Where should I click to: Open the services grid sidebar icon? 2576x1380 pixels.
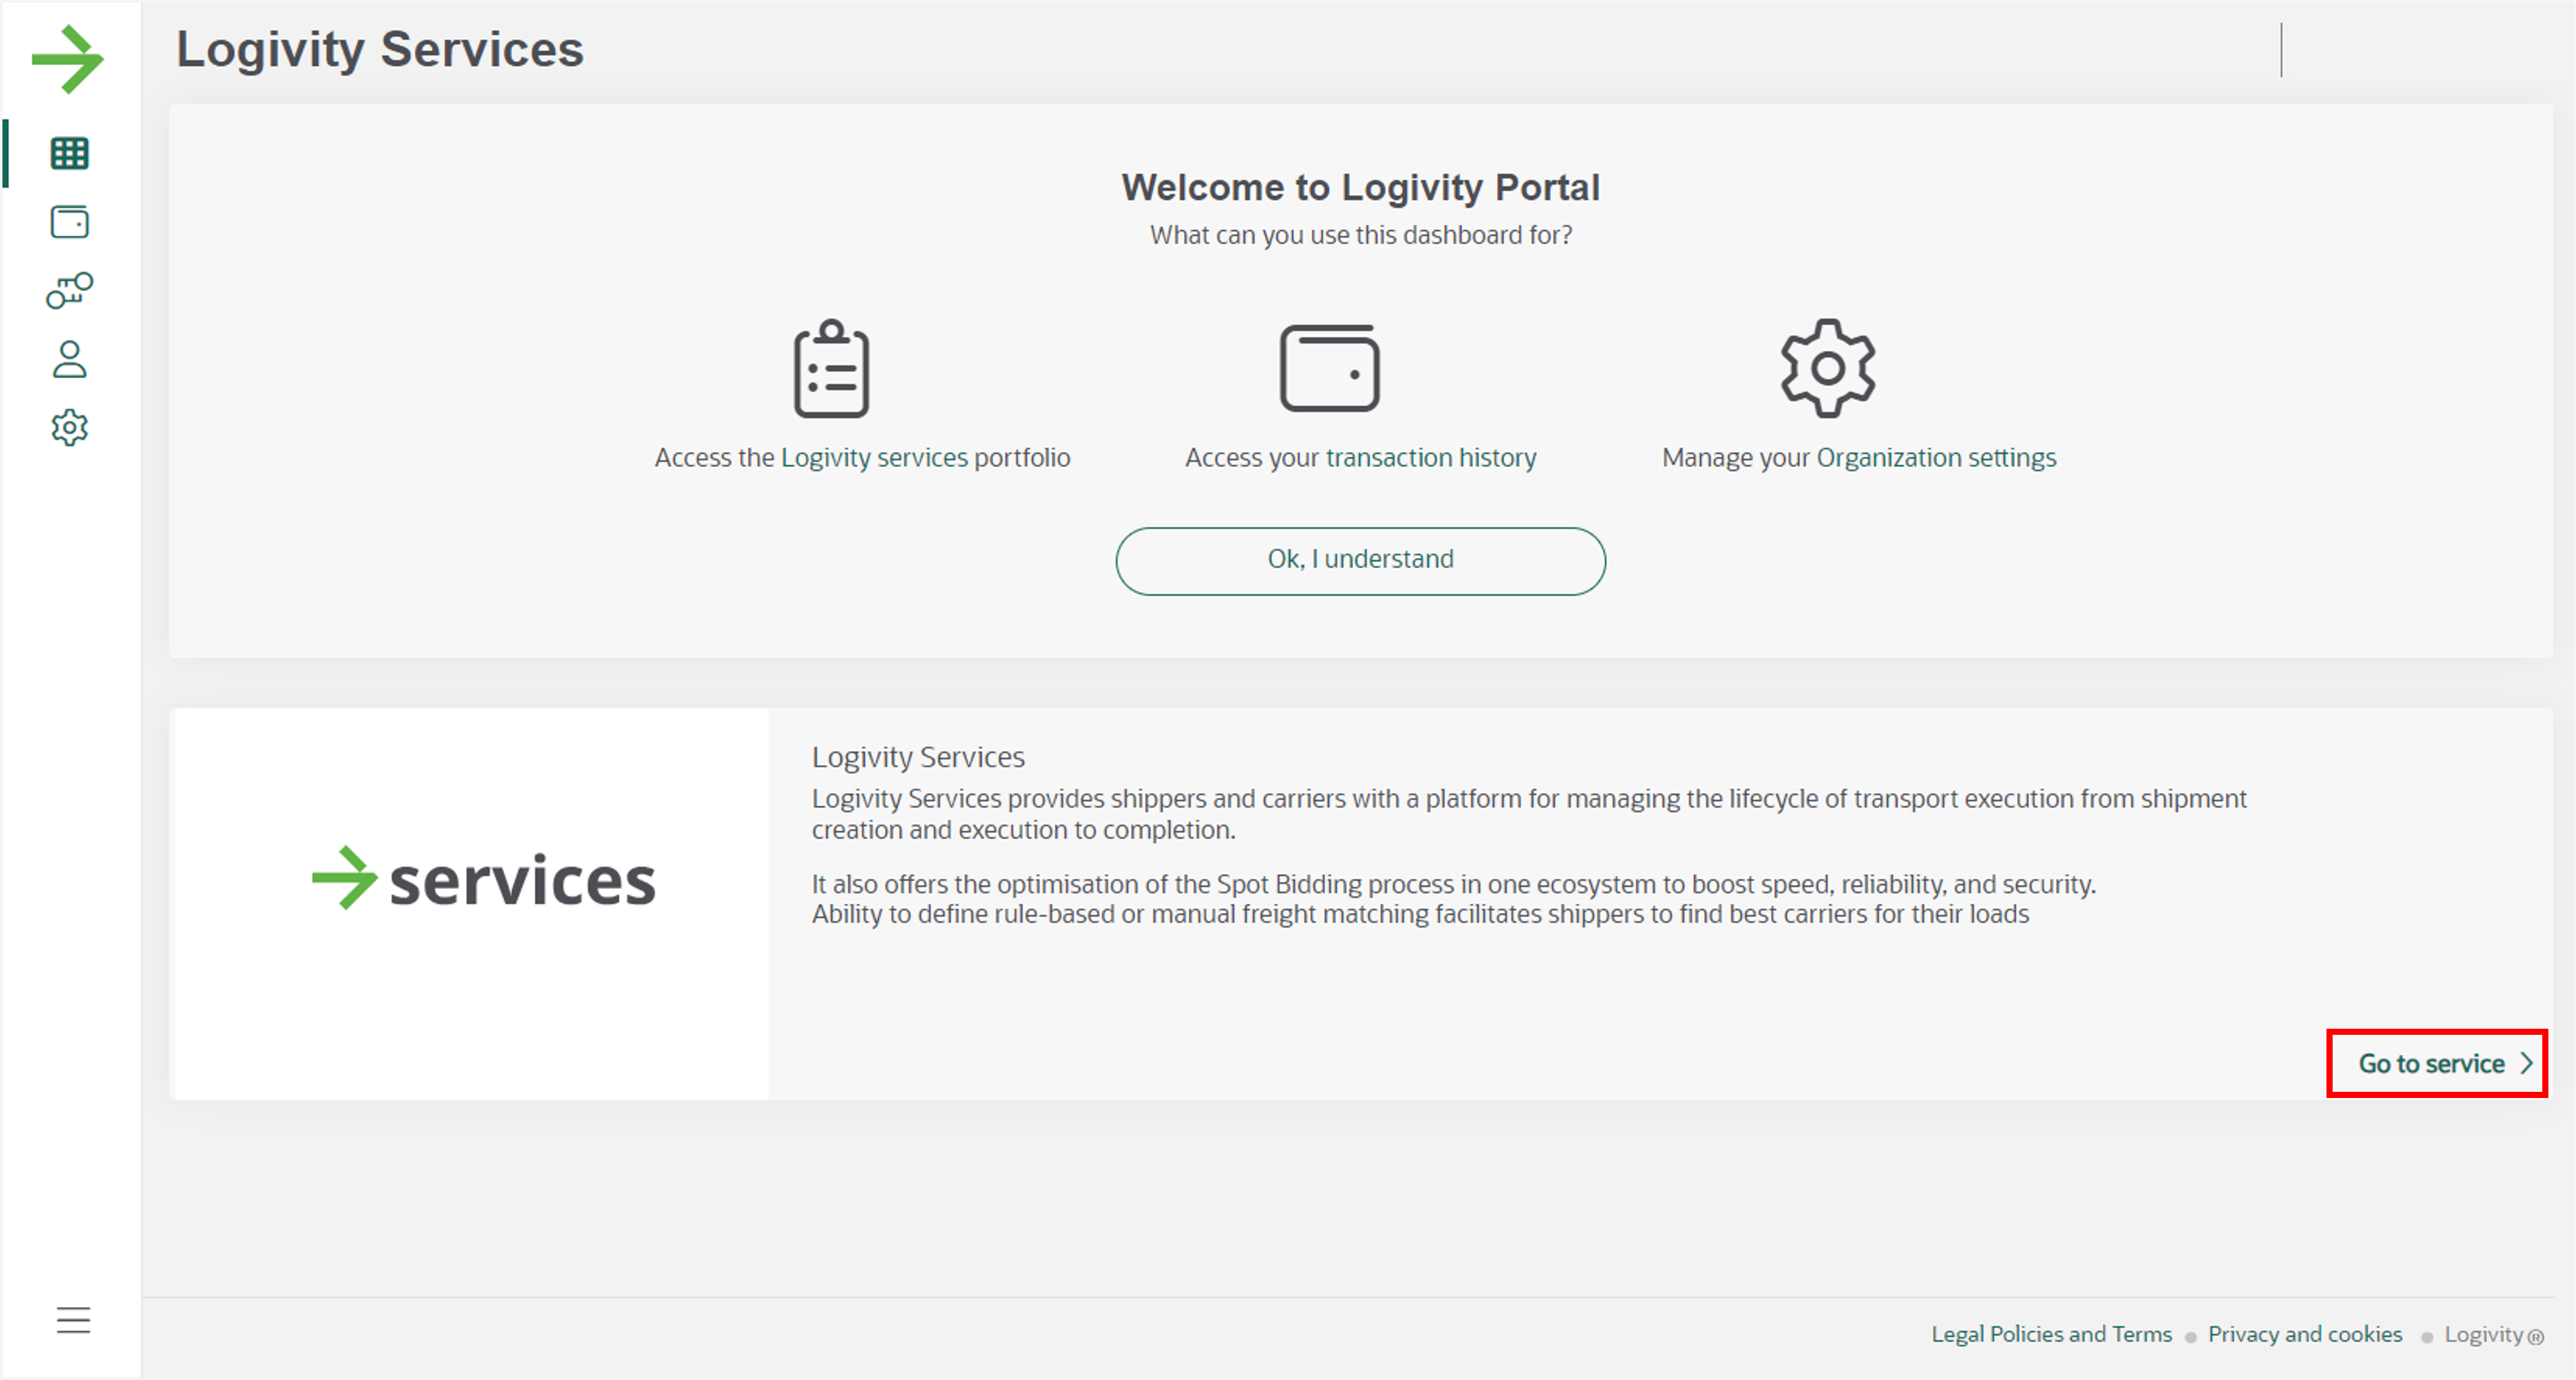[70, 153]
